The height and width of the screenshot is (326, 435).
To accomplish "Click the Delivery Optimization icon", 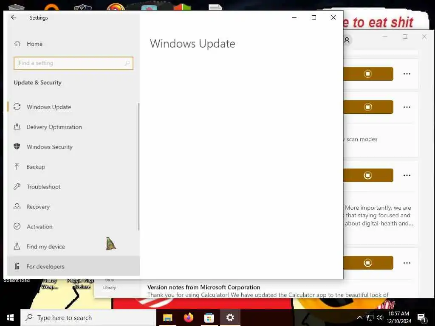I will tap(17, 126).
